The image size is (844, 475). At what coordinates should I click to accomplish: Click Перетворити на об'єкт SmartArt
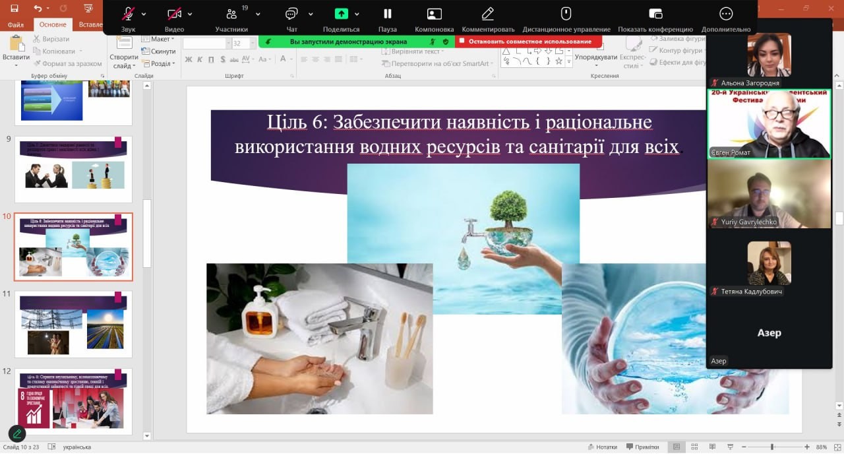[x=438, y=64]
